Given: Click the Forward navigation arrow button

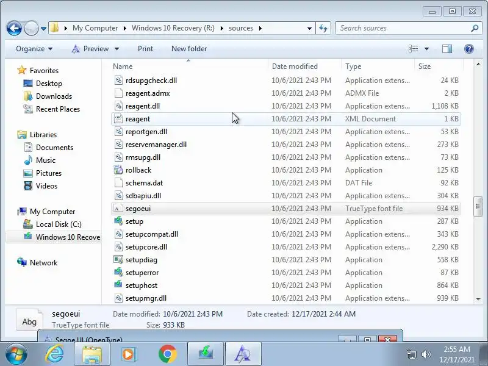Looking at the screenshot, I should click(x=31, y=28).
